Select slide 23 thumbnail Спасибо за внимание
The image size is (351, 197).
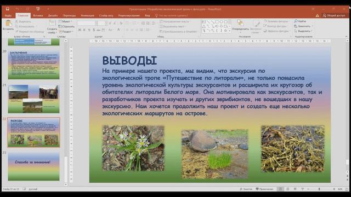[x=34, y=166]
